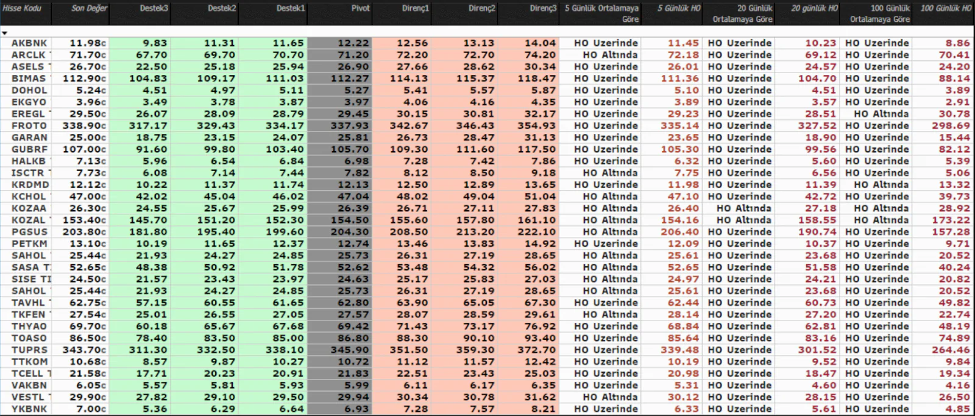Click PGSUS last value 203.80

tap(84, 232)
